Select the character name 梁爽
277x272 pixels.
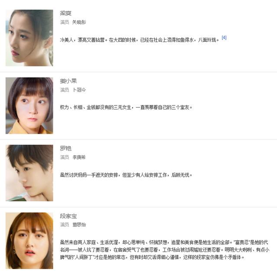65,13
